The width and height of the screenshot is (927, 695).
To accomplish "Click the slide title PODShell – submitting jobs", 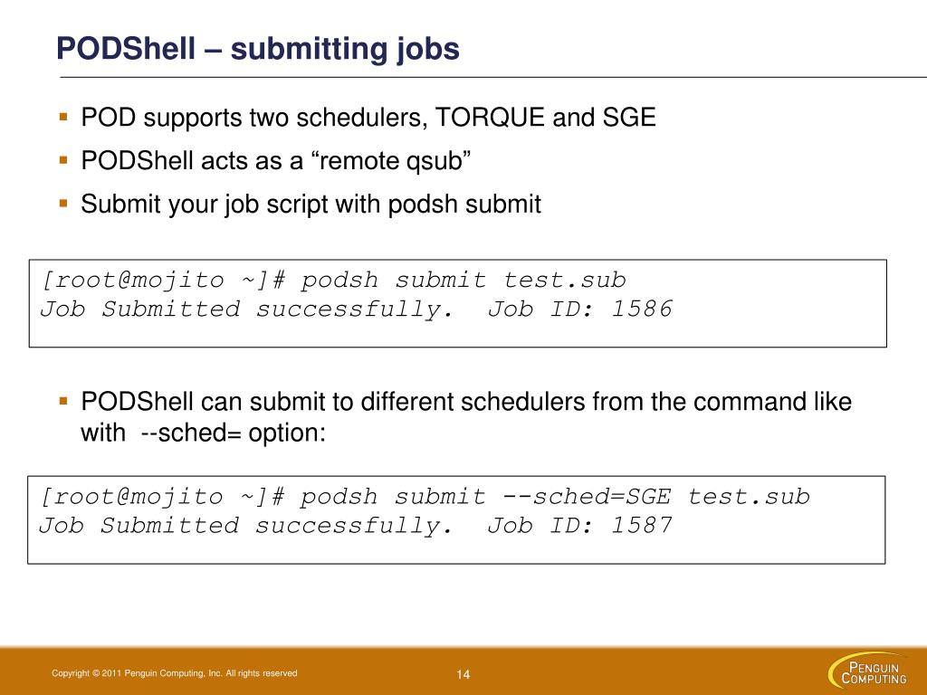I will [x=258, y=49].
